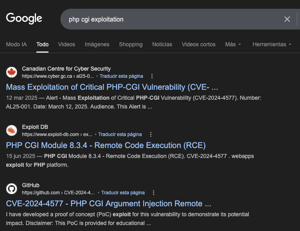Screen dimensions: 300x231
Task: Clear the search box with X icon
Action: pos(287,19)
